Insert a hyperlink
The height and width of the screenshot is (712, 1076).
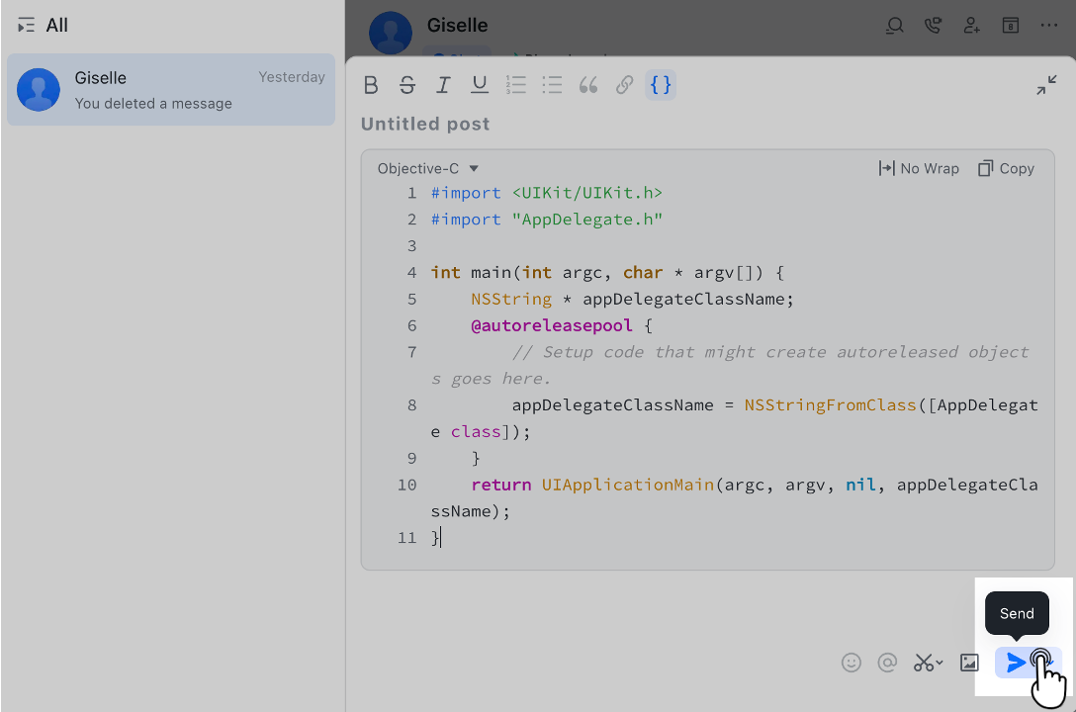pos(624,85)
